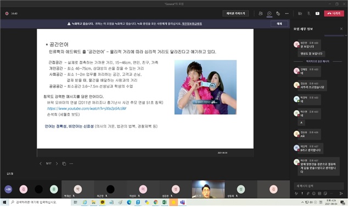Open Excel from taskbar
Viewport: 349px width, 207px height.
(165, 202)
